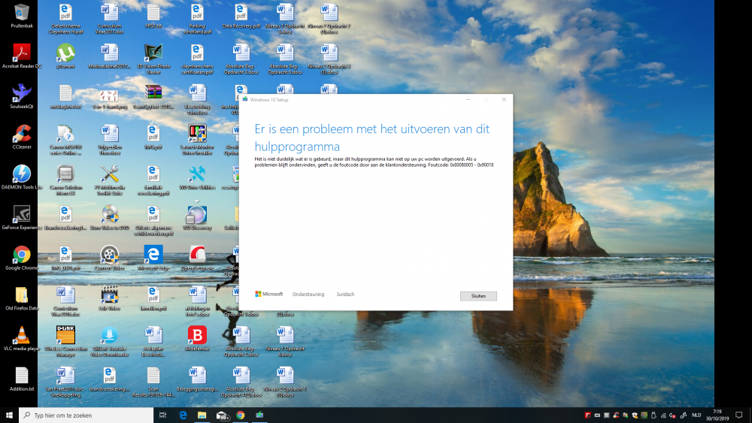Viewport: 752px width, 423px height.
Task: Select the Canon Solution Menu EX shortcut
Action: (65, 180)
